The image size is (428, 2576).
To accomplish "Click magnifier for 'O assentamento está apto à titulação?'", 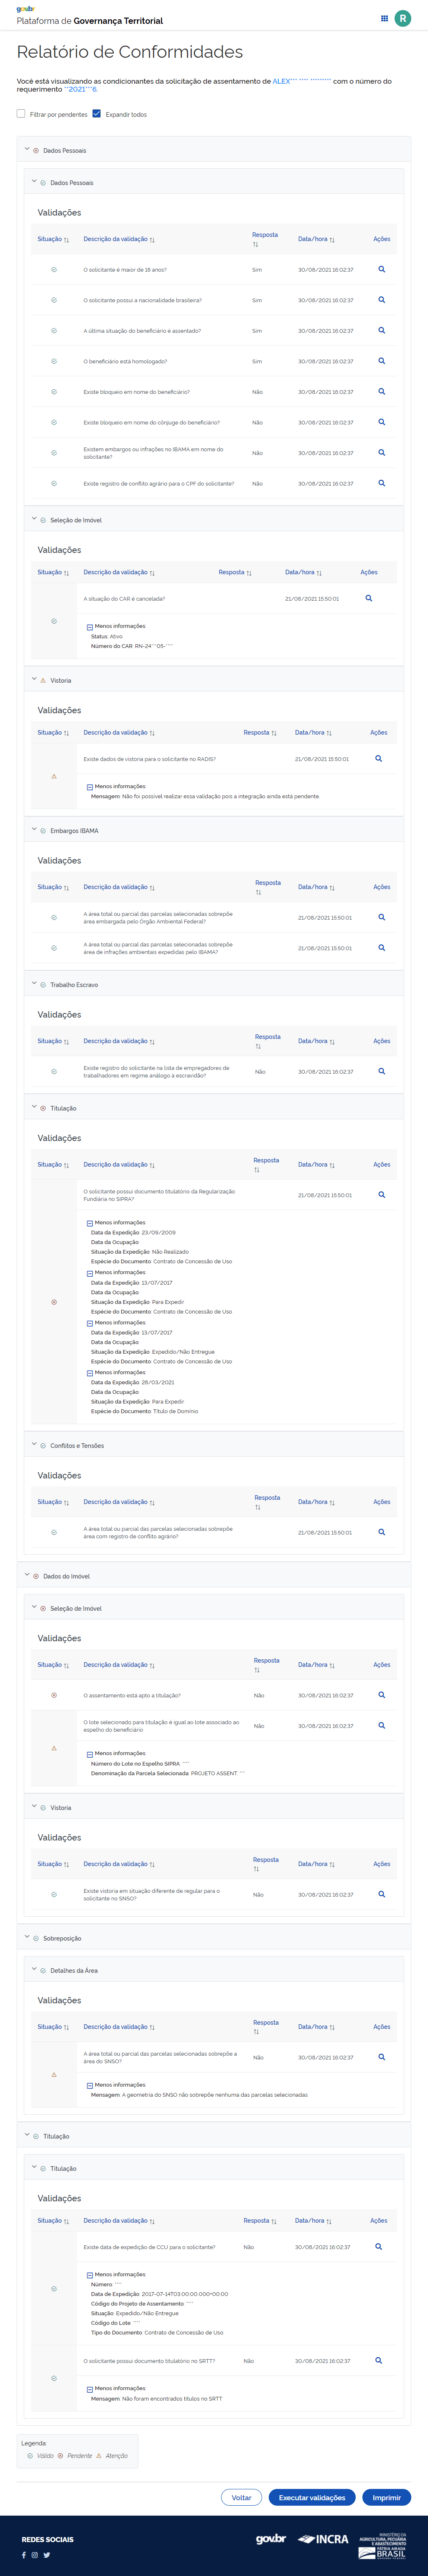I will click(381, 1694).
